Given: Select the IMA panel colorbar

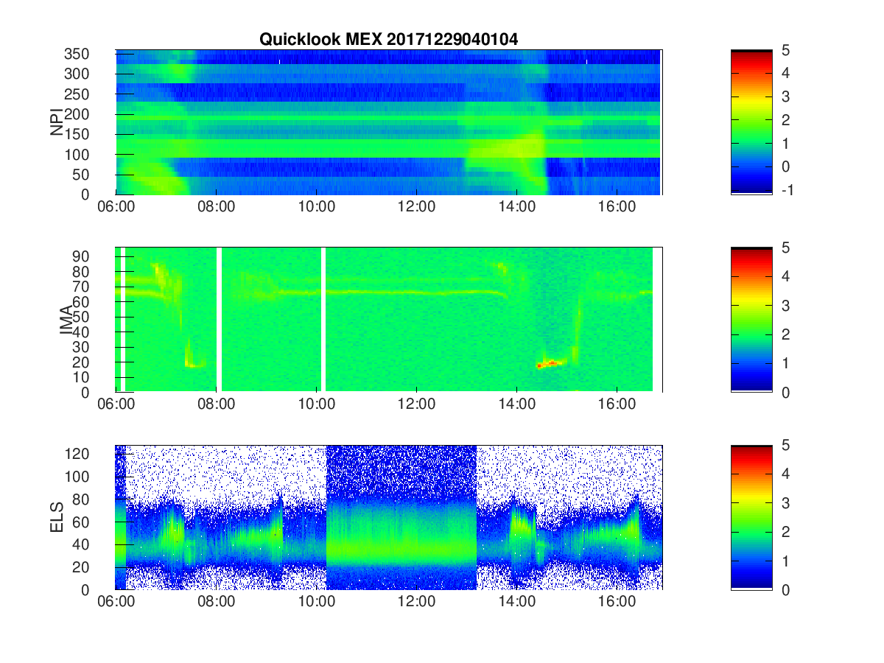Looking at the screenshot, I should point(751,320).
